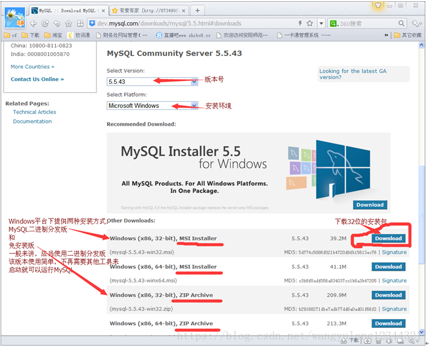Open the 直播吧 zhibo8 bookmark
The height and width of the screenshot is (348, 429).
click(184, 35)
